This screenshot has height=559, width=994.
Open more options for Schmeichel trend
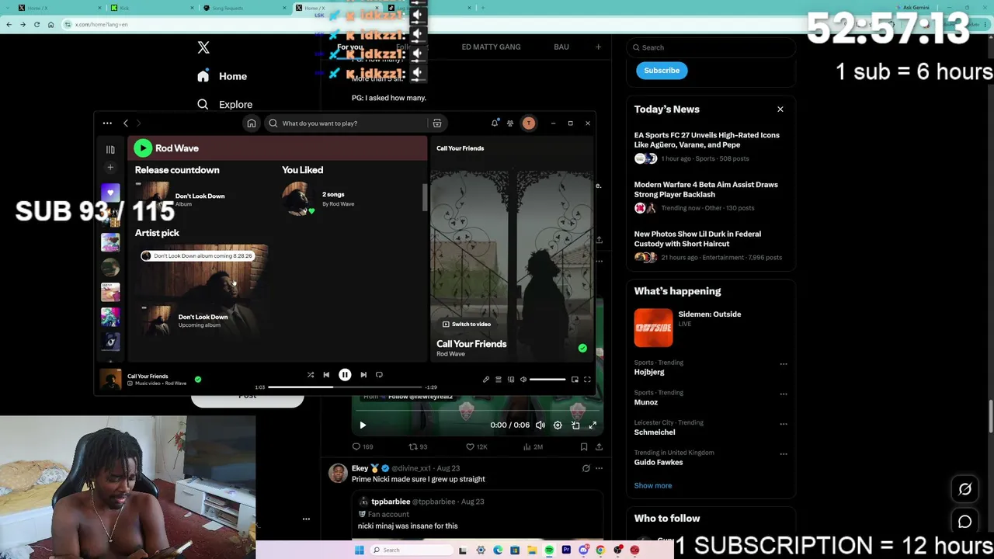click(784, 424)
